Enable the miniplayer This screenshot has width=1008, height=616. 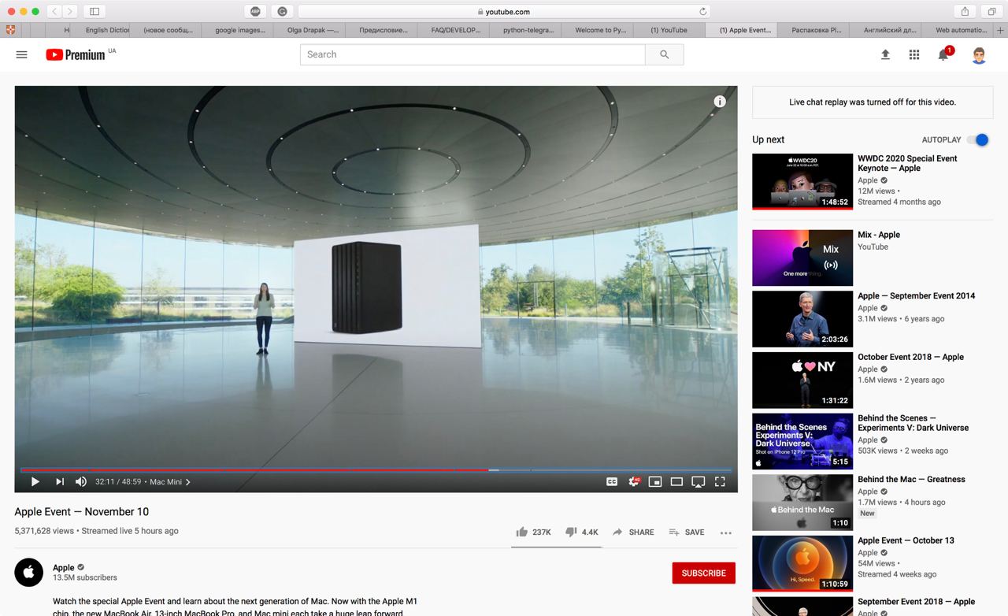pos(654,481)
